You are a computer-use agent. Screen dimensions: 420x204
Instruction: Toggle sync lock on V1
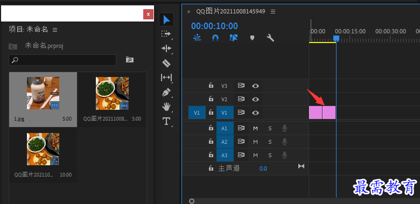[x=241, y=112]
